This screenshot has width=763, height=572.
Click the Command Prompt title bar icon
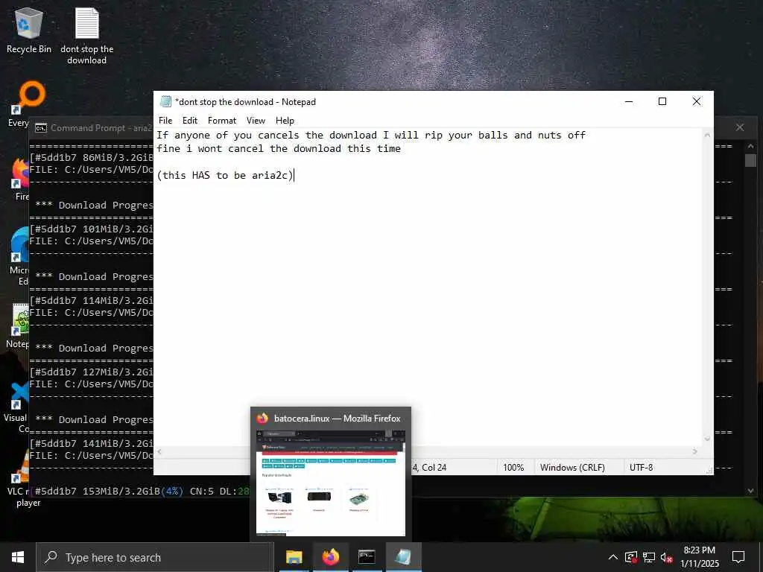(41, 128)
